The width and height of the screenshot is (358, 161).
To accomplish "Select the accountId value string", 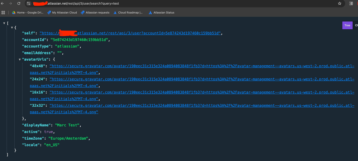I will pyautogui.click(x=79, y=40).
